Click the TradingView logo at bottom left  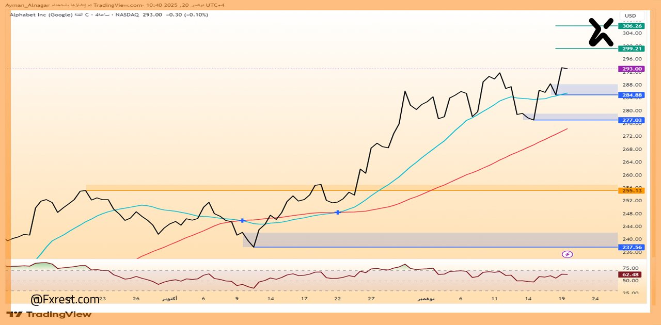click(49, 314)
